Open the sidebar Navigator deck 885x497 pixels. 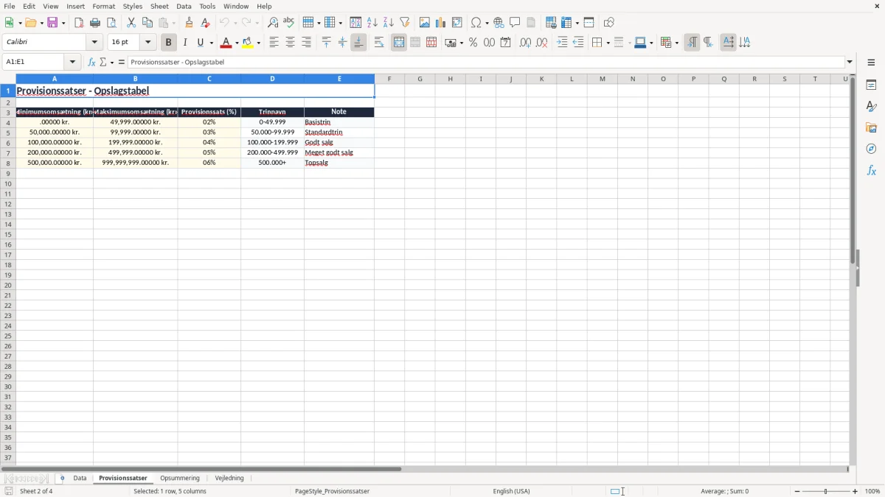coord(871,149)
